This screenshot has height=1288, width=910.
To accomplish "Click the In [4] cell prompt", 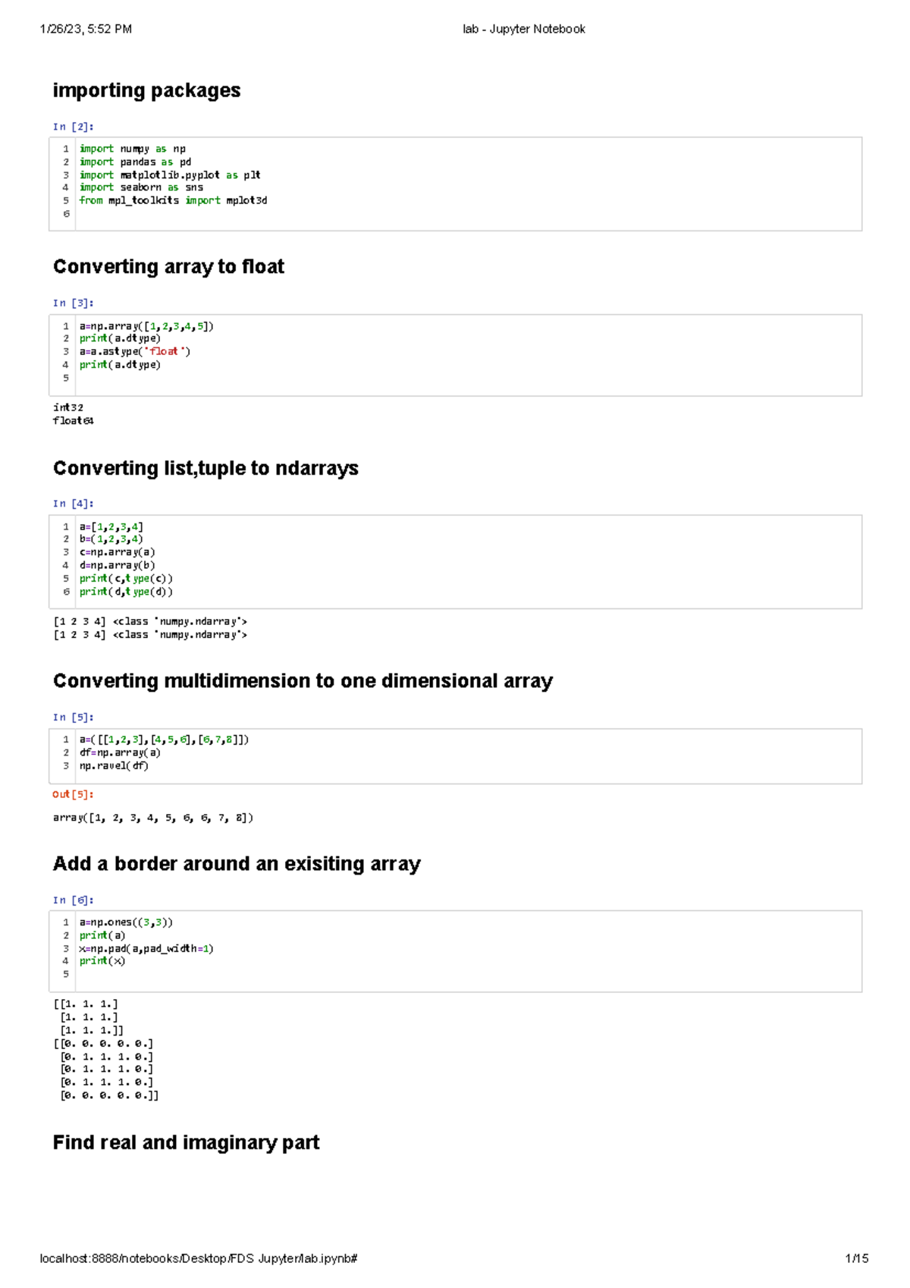I will [73, 504].
